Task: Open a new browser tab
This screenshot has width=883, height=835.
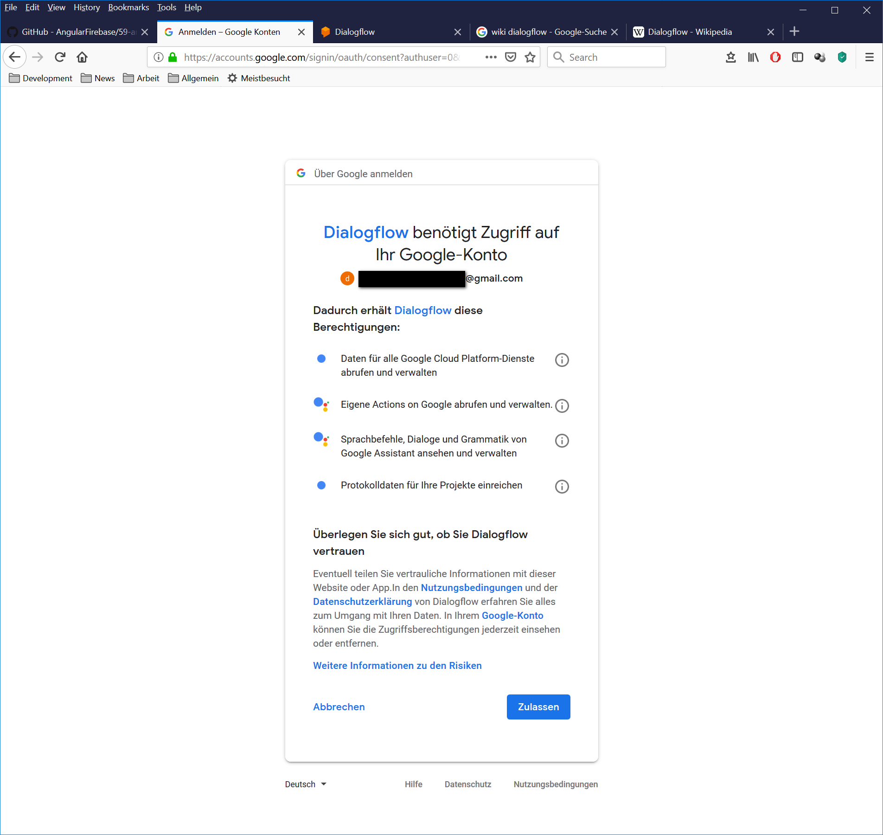Action: (794, 32)
